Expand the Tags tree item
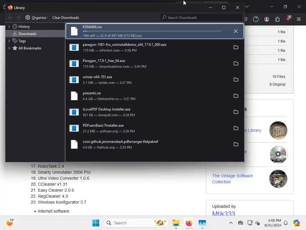 pos(9,41)
